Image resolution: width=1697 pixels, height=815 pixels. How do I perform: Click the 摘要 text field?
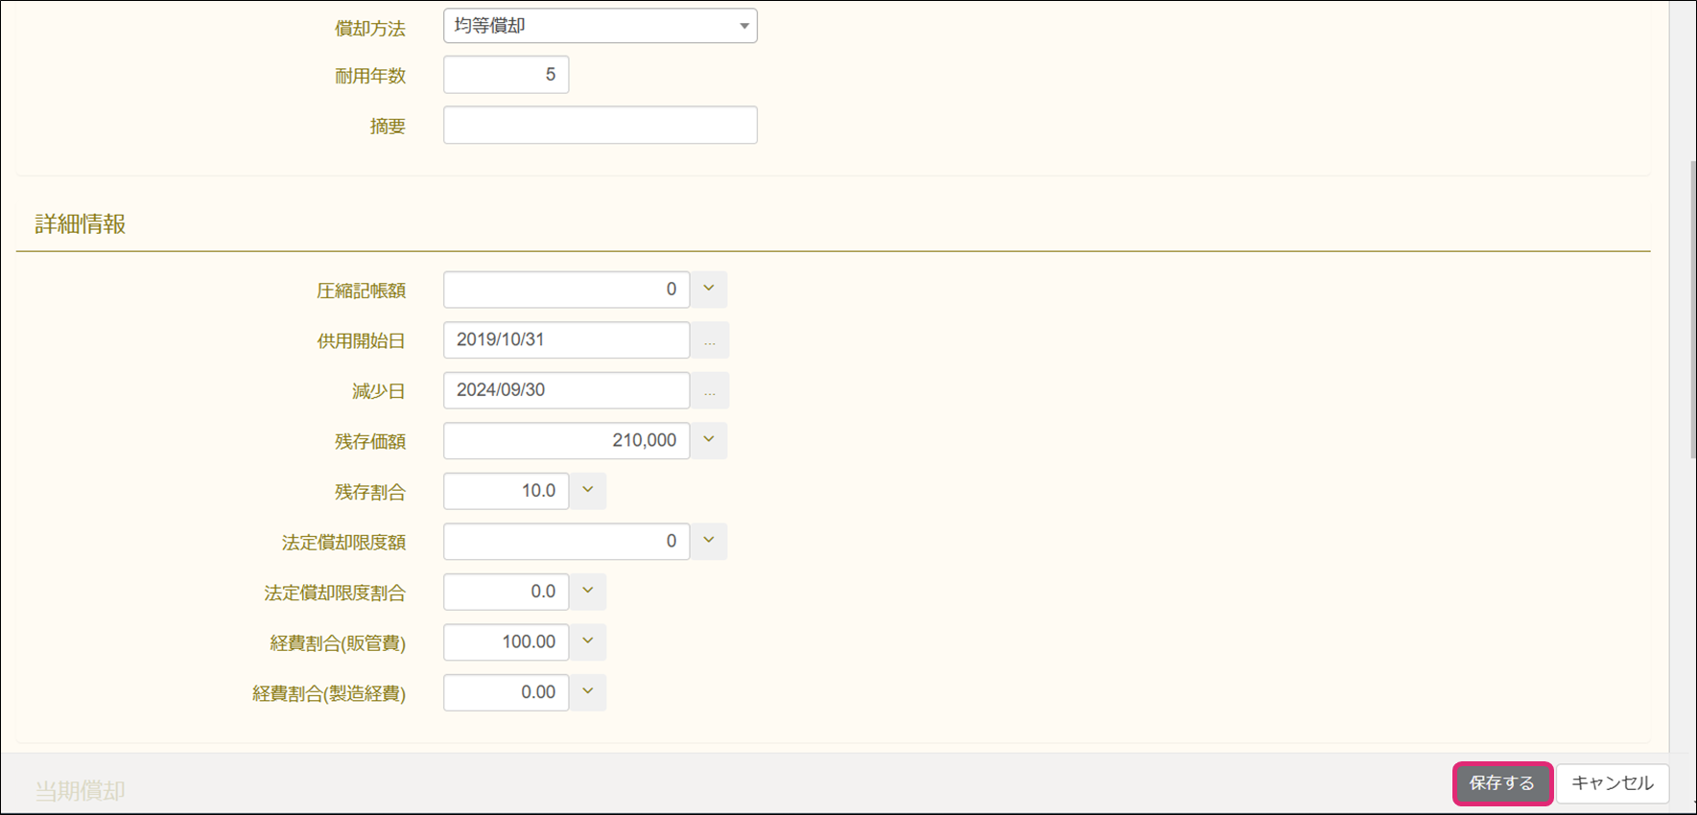pos(600,126)
